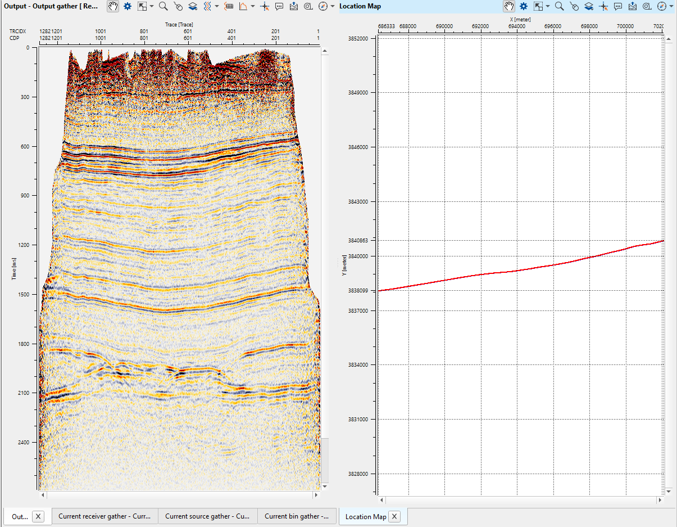The width and height of the screenshot is (677, 527).
Task: Toggle the pan hand tool in the Location Map toolbar
Action: (508, 6)
